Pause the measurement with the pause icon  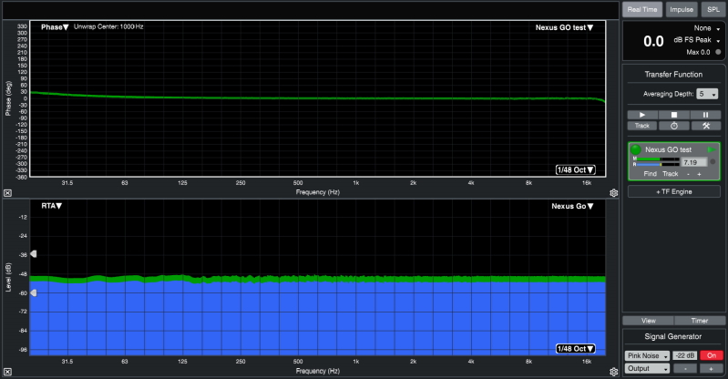[x=704, y=114]
